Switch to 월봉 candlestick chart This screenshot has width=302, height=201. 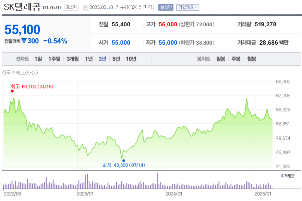tap(252, 59)
